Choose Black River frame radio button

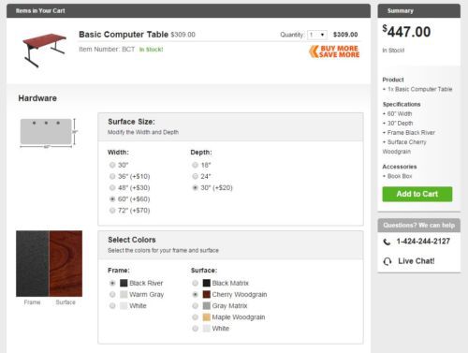(x=112, y=283)
